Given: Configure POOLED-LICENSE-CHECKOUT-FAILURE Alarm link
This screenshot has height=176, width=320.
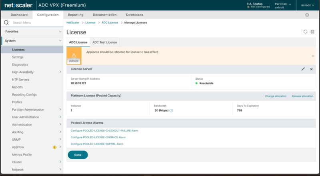Looking at the screenshot, I should coord(104,131).
